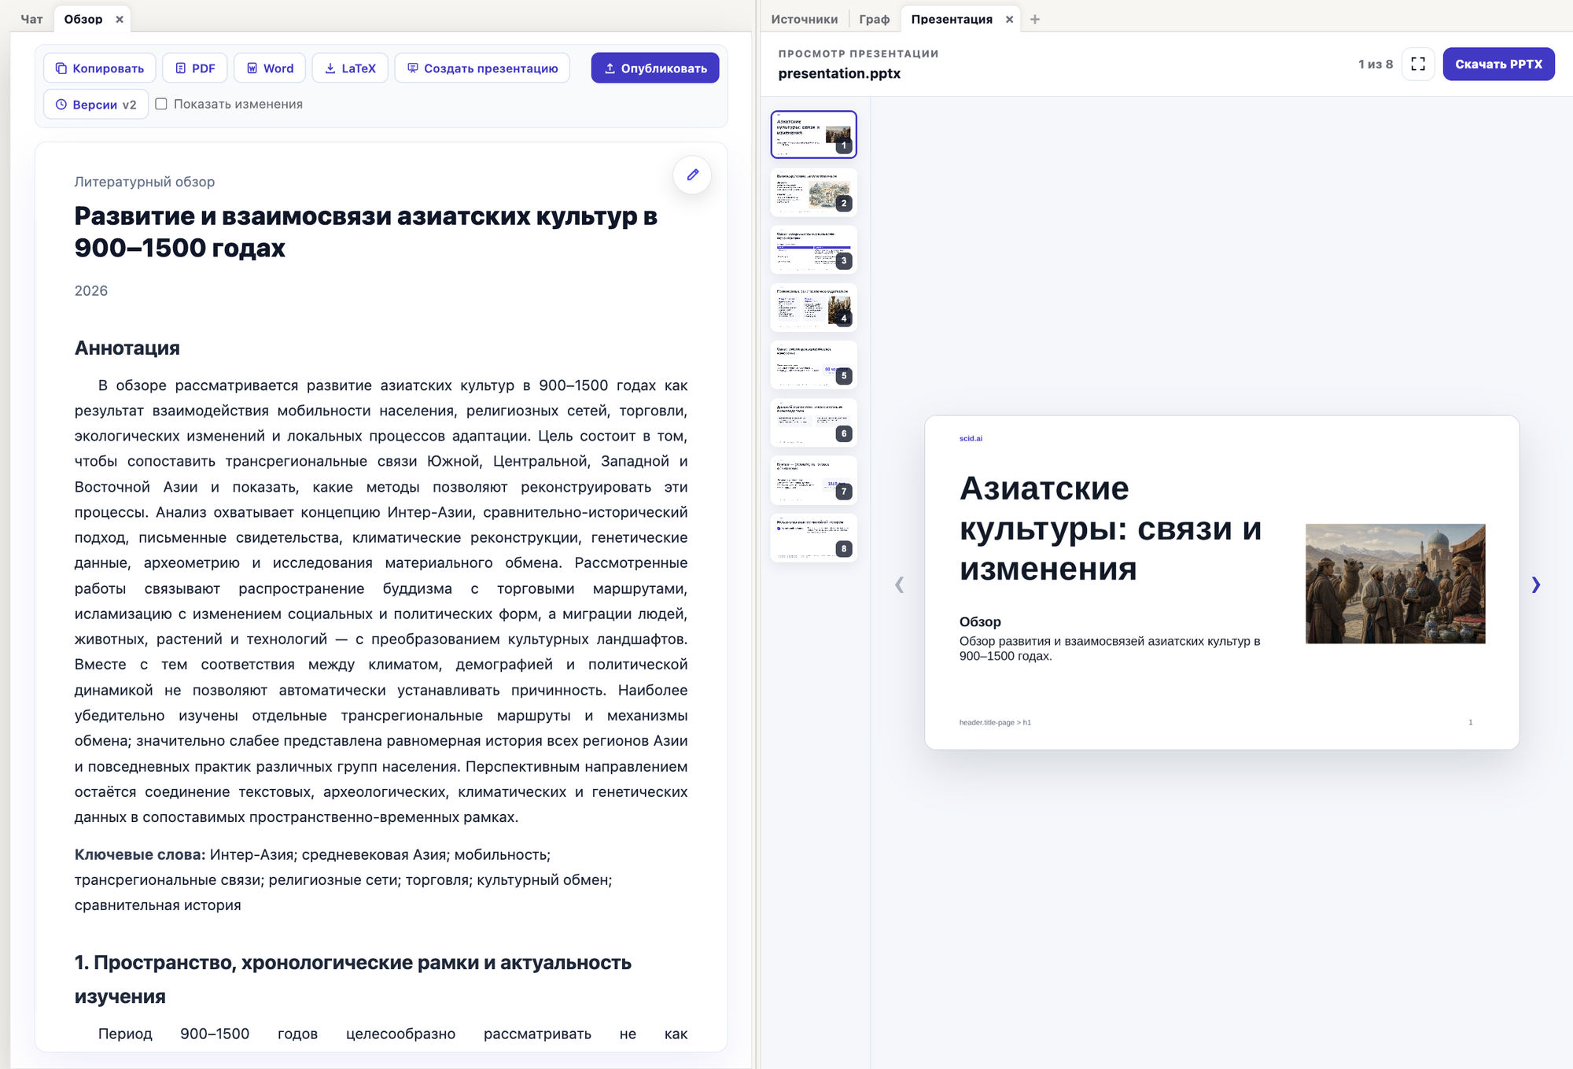Click the year 2026 under the title
This screenshot has width=1573, height=1069.
pos(91,290)
